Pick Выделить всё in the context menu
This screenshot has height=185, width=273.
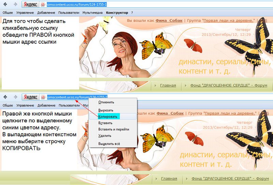click(109, 144)
